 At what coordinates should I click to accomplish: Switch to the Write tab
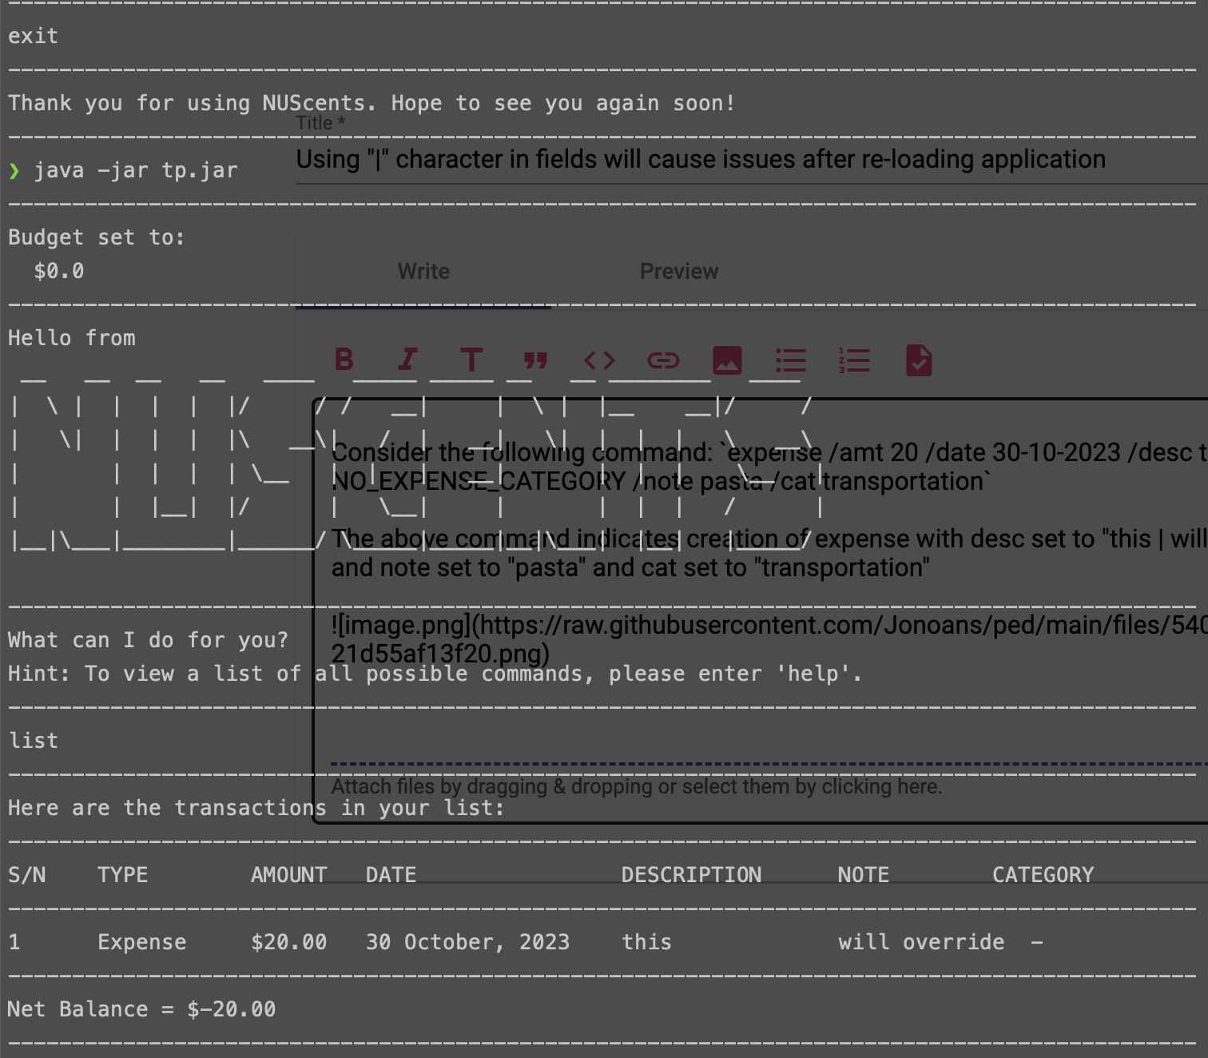coord(423,272)
